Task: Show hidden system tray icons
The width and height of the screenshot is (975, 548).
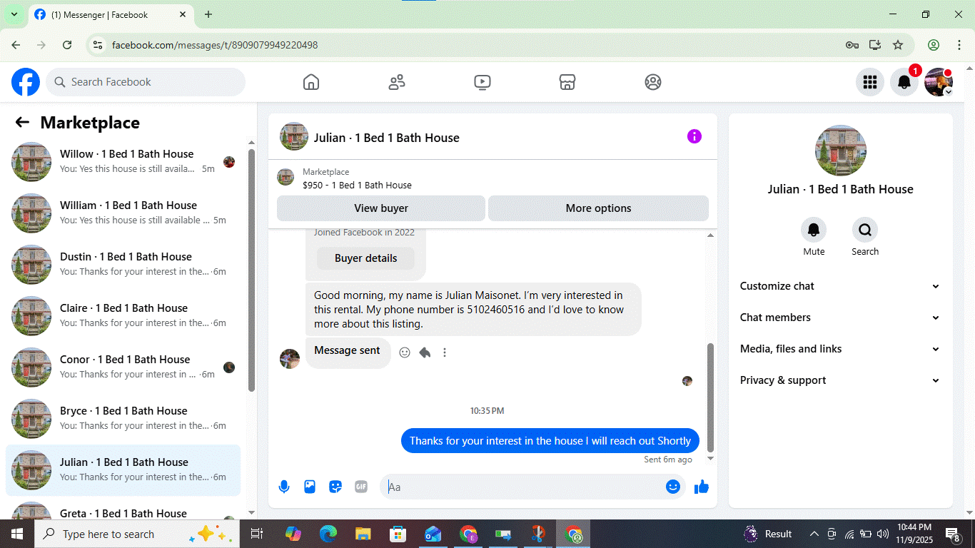Action: click(x=814, y=534)
